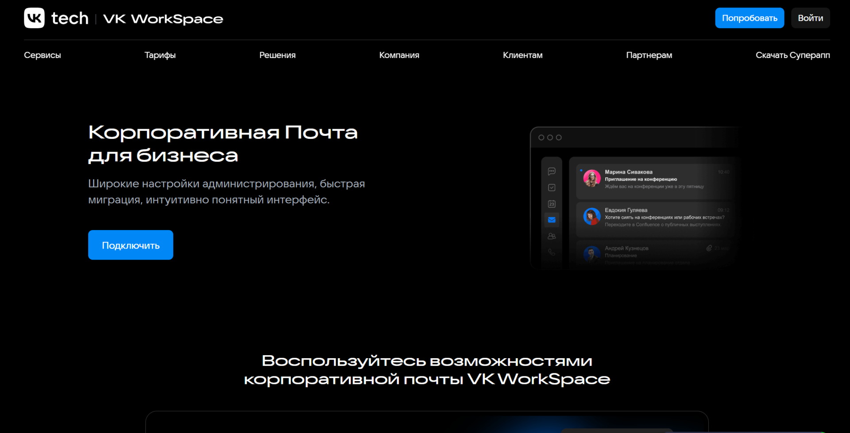
Task: Click the attachment paperclip on Андрей Кузнецов's email
Action: tap(709, 248)
